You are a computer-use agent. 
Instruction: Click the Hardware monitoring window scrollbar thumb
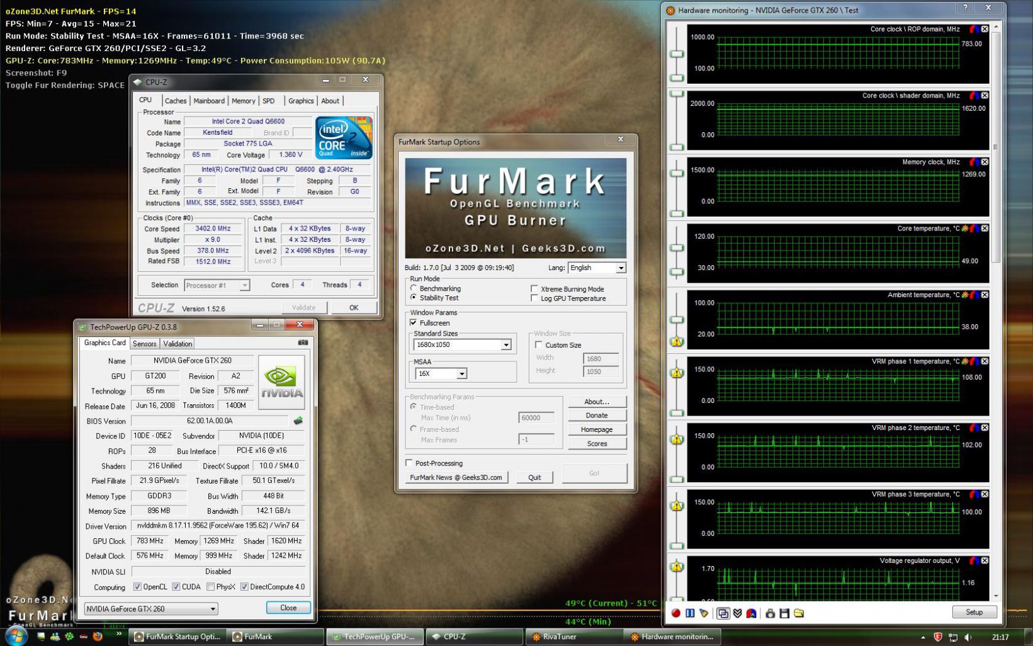pyautogui.click(x=996, y=148)
